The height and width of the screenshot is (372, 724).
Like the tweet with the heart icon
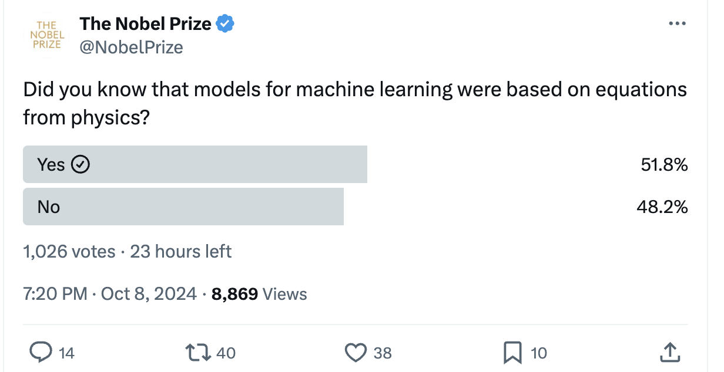pyautogui.click(x=354, y=352)
